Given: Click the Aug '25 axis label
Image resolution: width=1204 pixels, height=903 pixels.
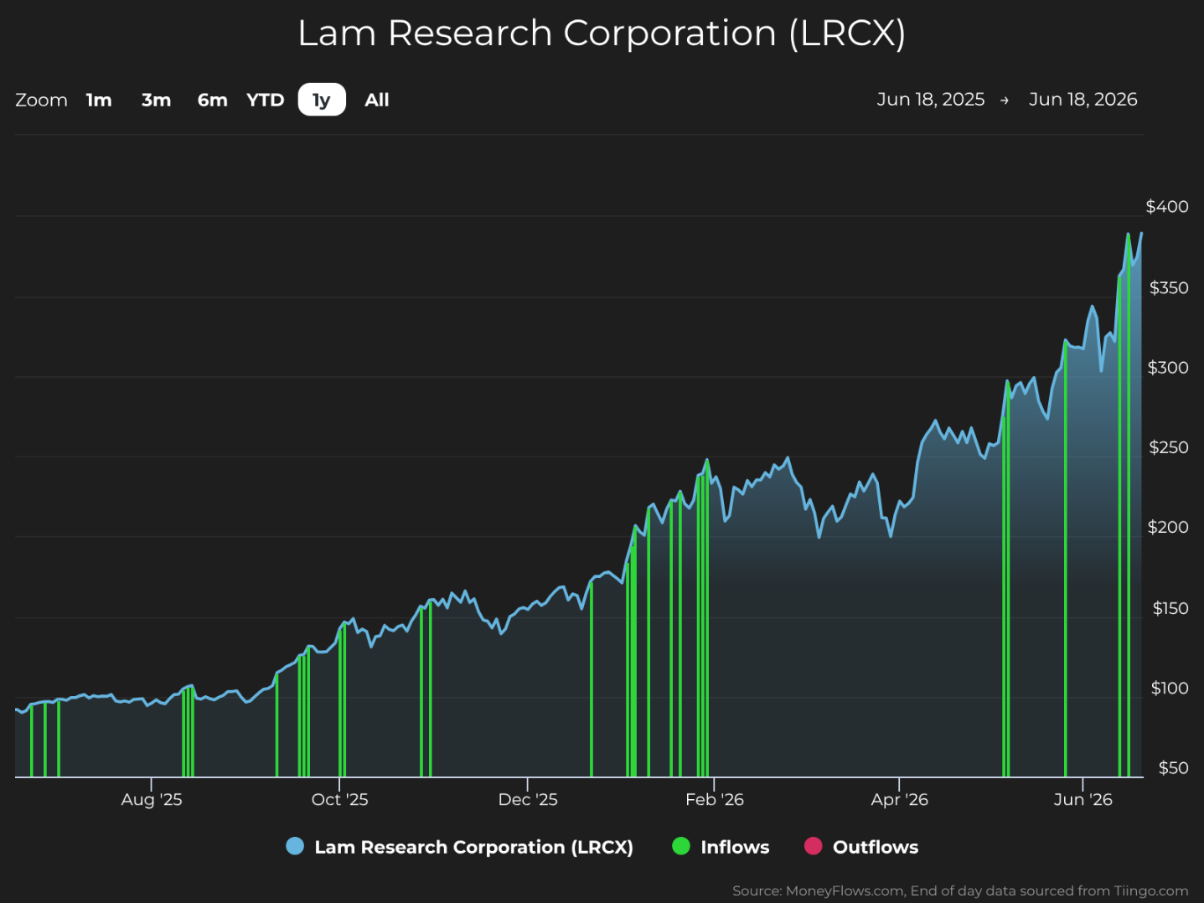Looking at the screenshot, I should click(152, 799).
